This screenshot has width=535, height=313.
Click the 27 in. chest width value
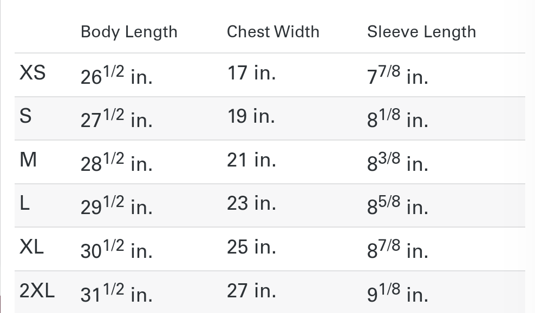[251, 291]
